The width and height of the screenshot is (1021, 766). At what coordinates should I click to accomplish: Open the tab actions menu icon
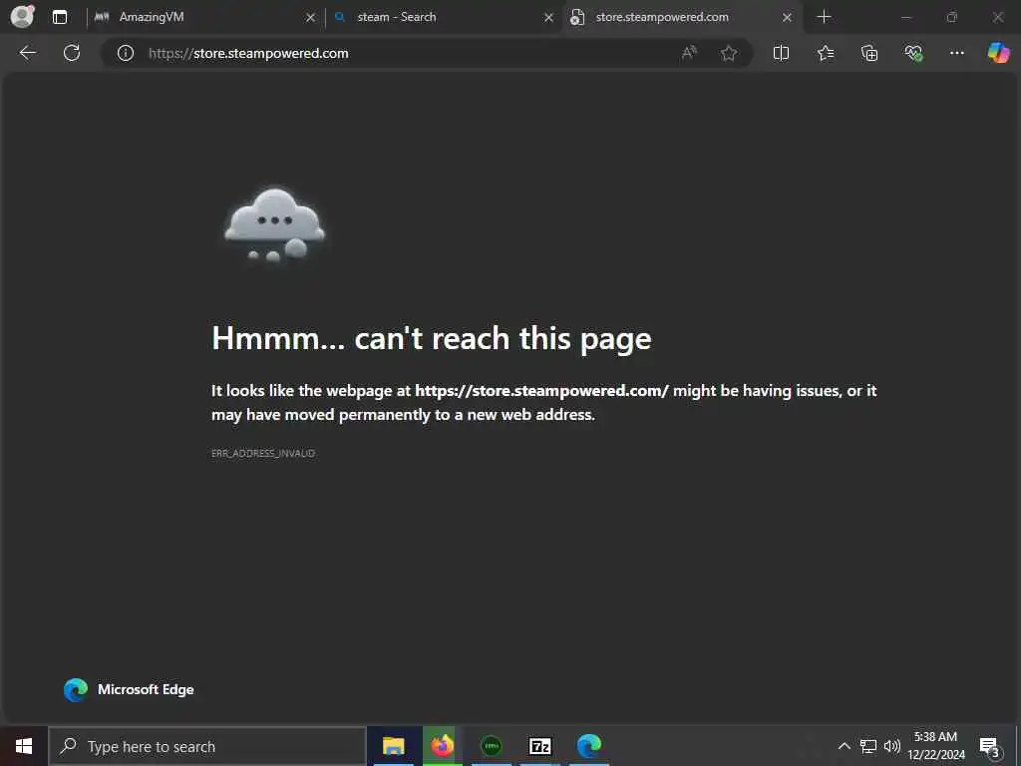tap(59, 17)
